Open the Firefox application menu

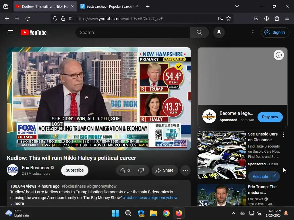coord(287,19)
